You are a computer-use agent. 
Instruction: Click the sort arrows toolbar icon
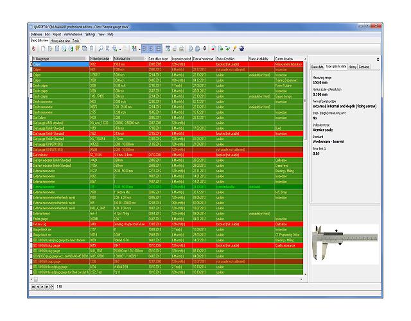[x=108, y=49]
